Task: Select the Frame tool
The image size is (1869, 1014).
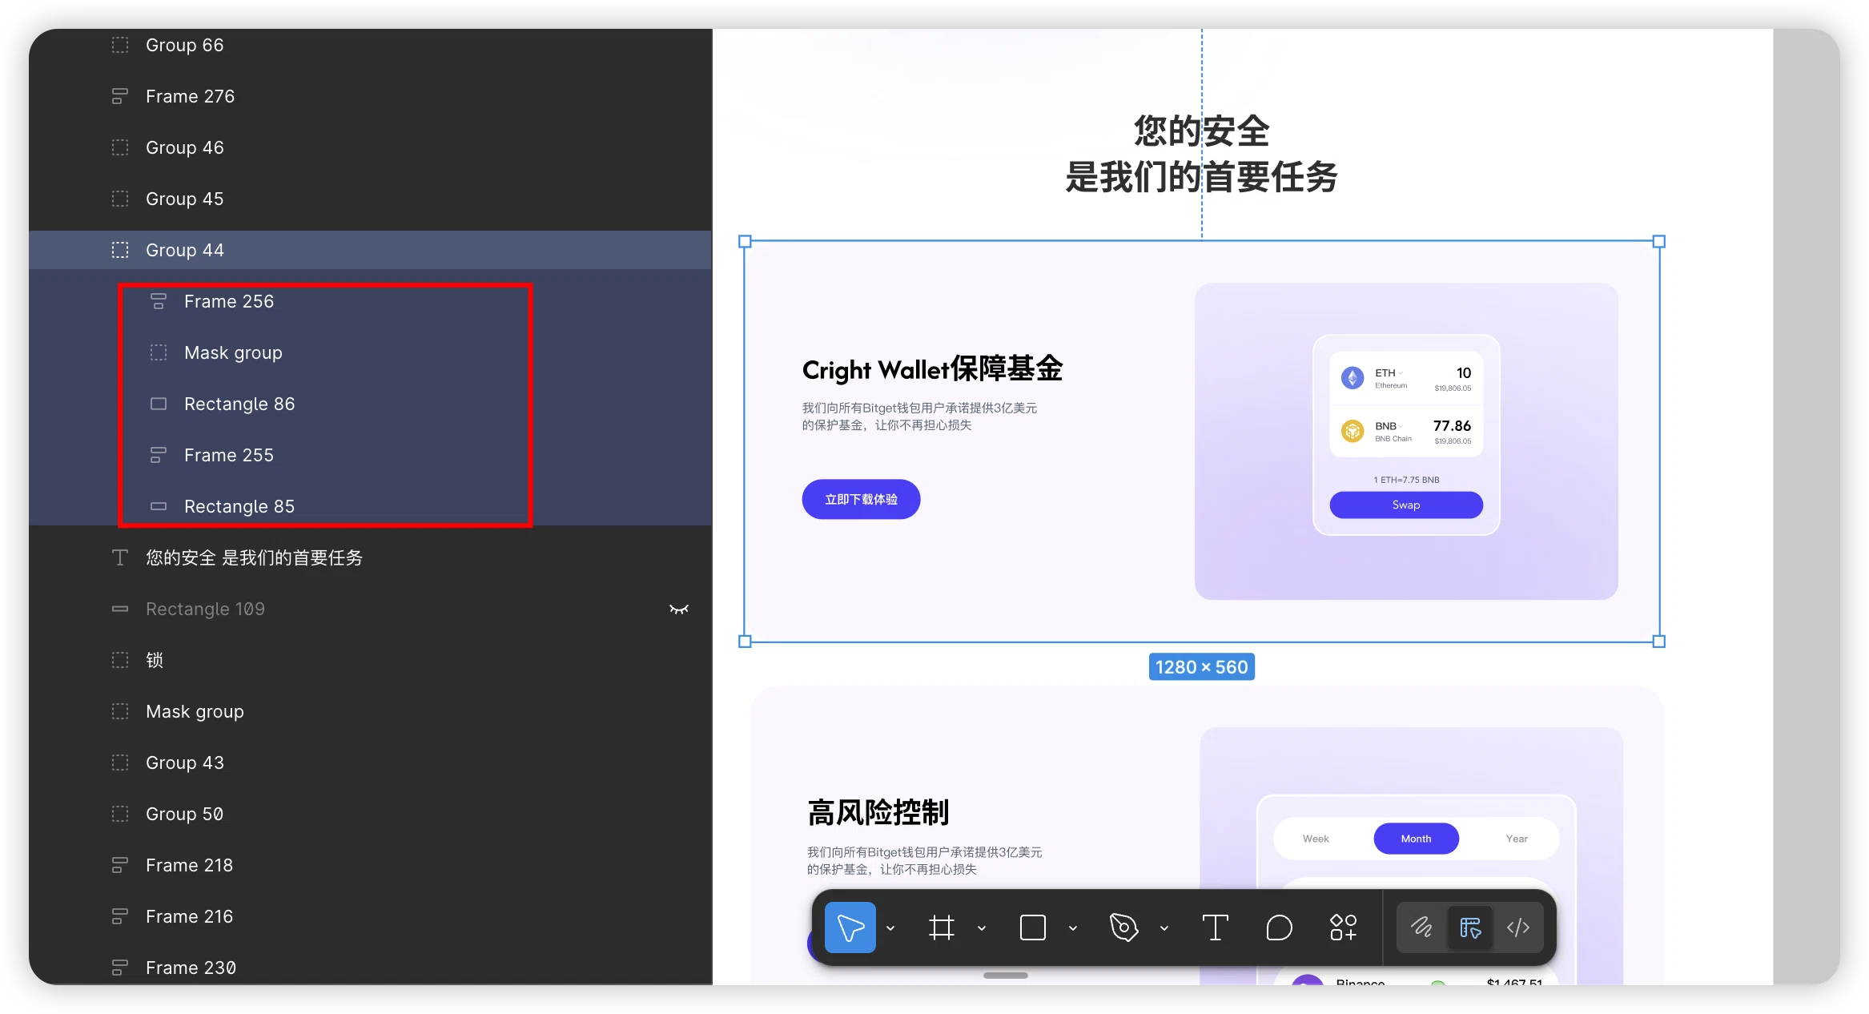Action: (x=942, y=927)
